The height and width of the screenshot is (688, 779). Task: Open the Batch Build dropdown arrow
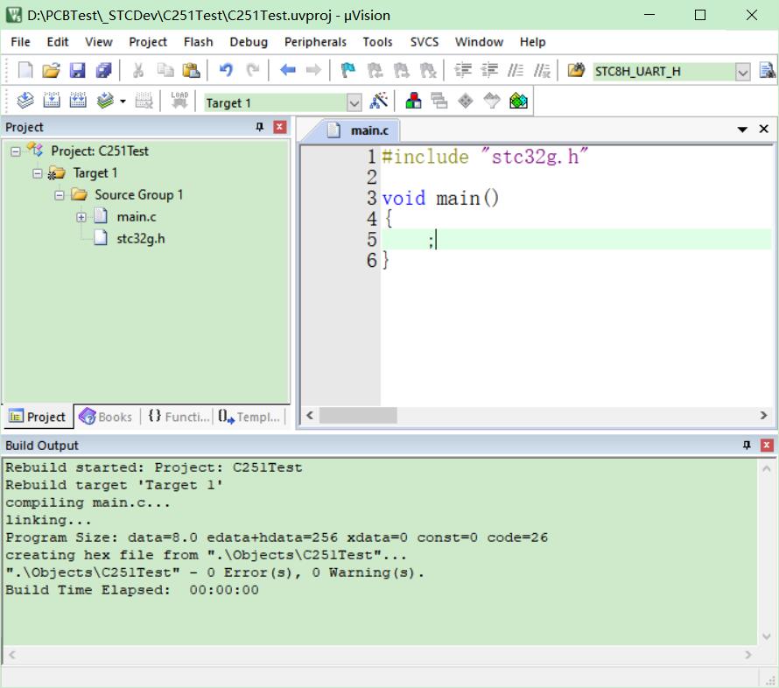point(123,102)
